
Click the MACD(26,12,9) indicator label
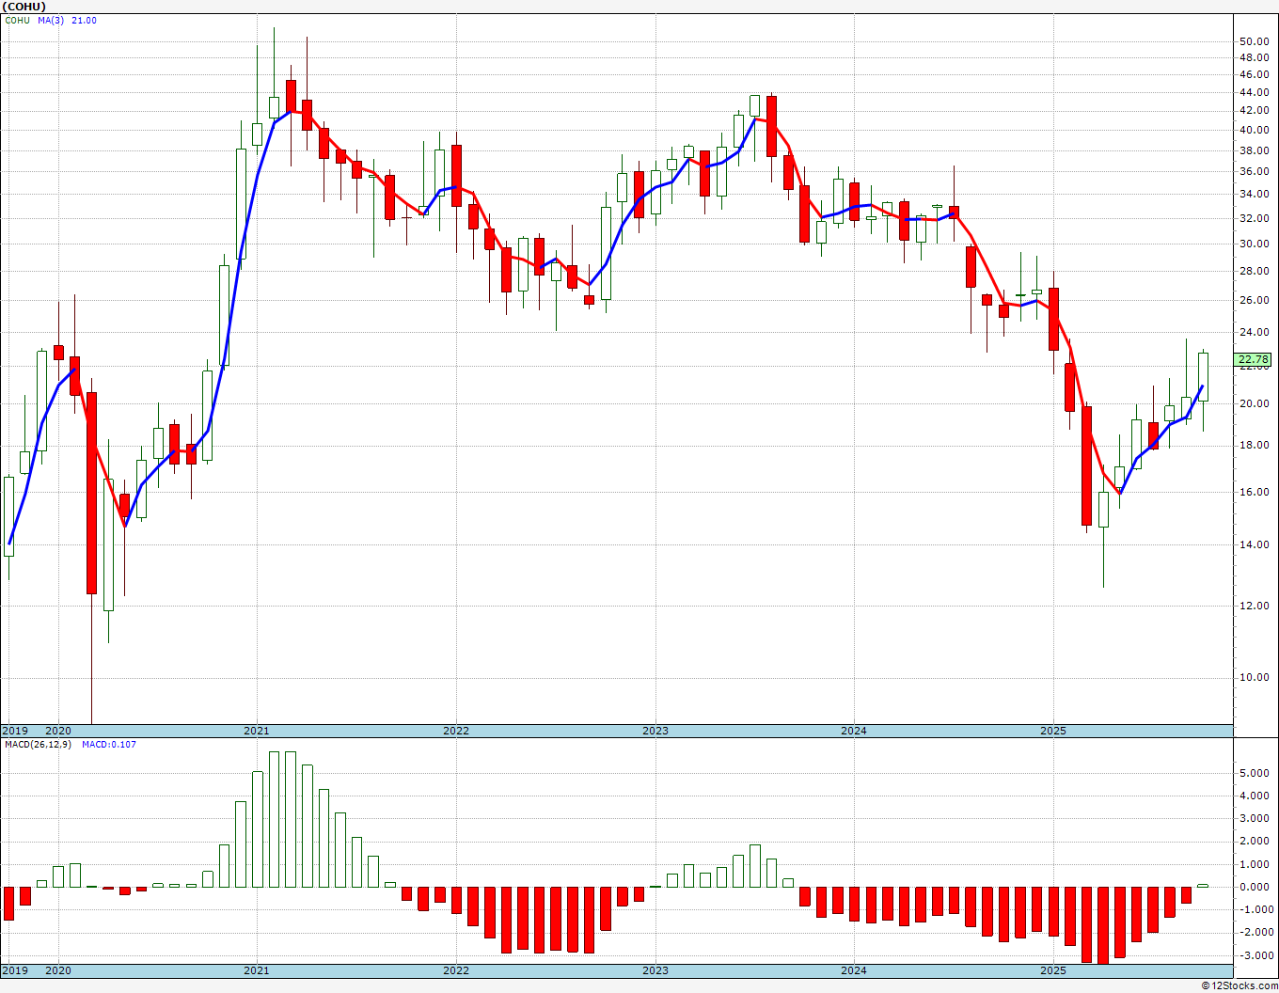[x=39, y=745]
